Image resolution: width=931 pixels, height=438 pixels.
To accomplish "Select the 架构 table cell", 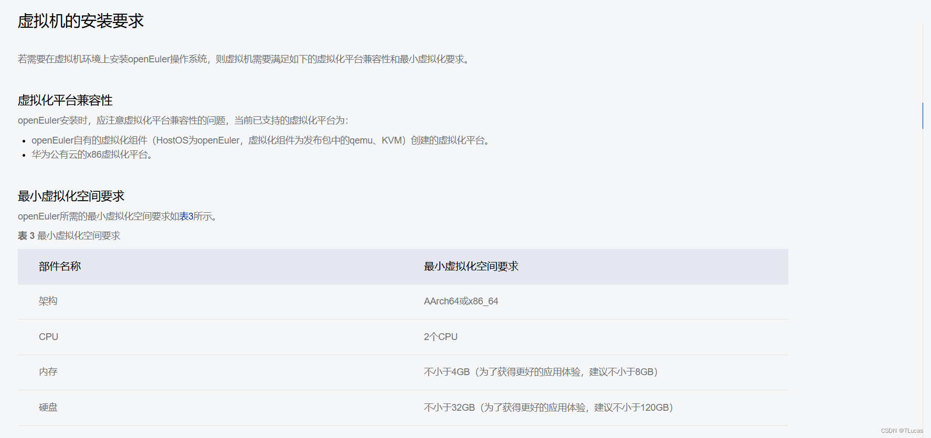I will pyautogui.click(x=210, y=302).
